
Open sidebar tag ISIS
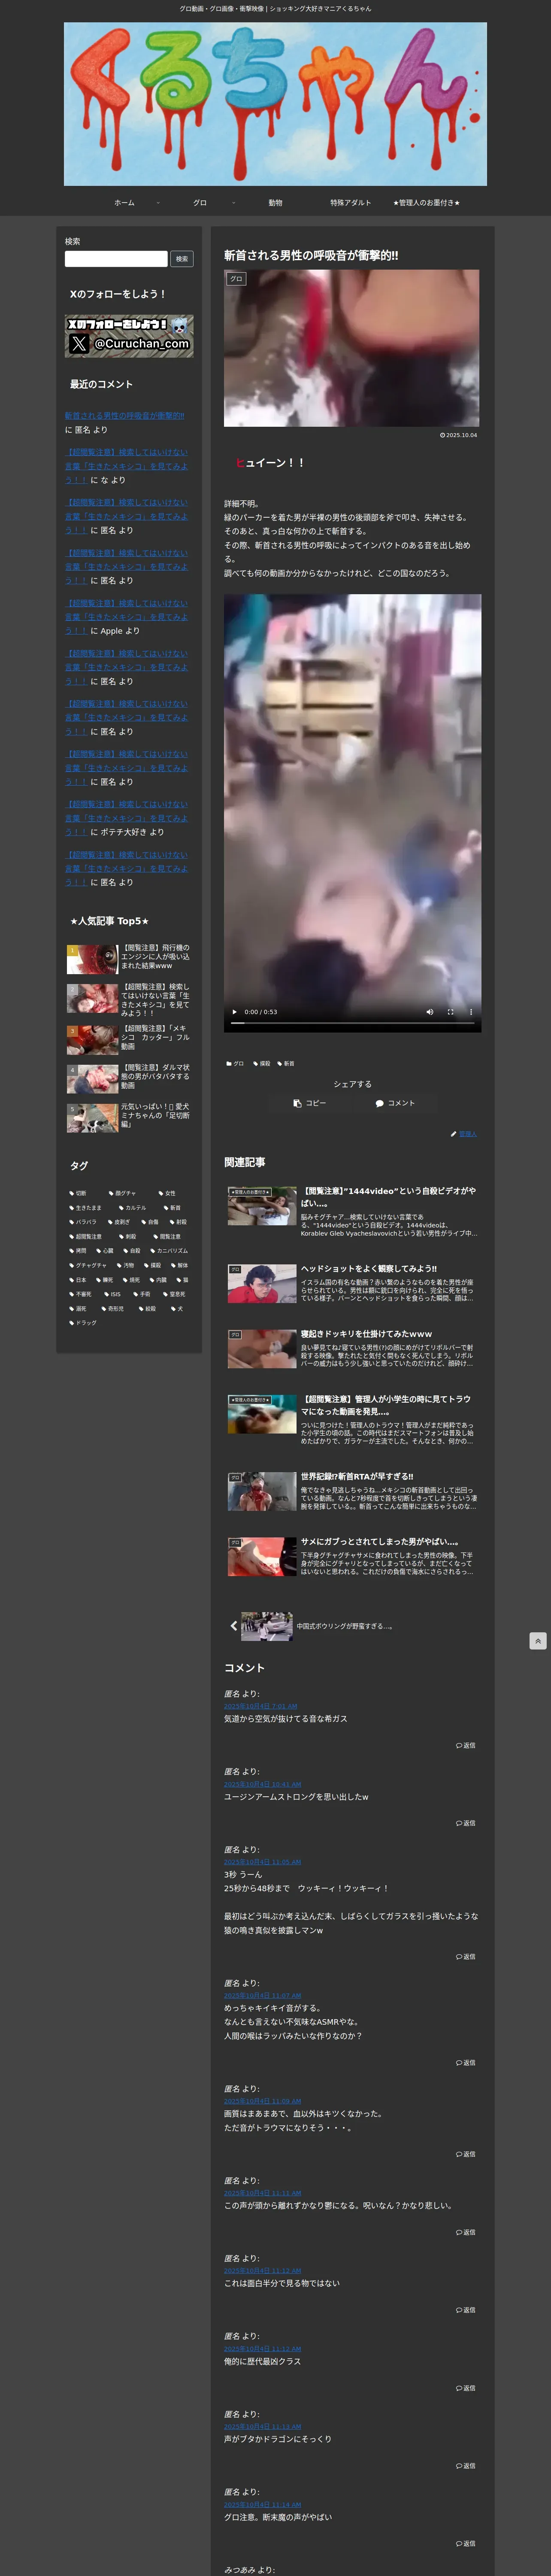tap(112, 1294)
